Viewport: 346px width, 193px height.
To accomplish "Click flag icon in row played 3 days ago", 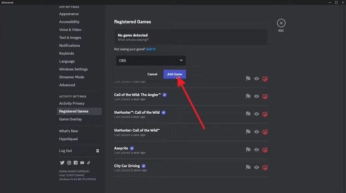I will [248, 78].
